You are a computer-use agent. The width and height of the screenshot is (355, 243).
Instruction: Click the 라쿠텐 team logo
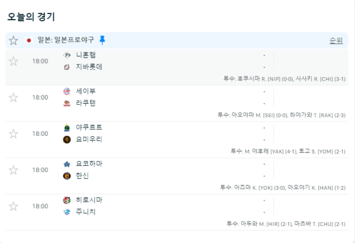[67, 103]
